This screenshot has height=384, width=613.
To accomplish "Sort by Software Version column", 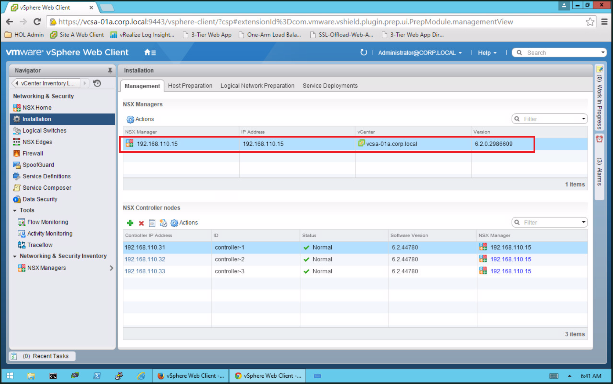I will [x=433, y=235].
